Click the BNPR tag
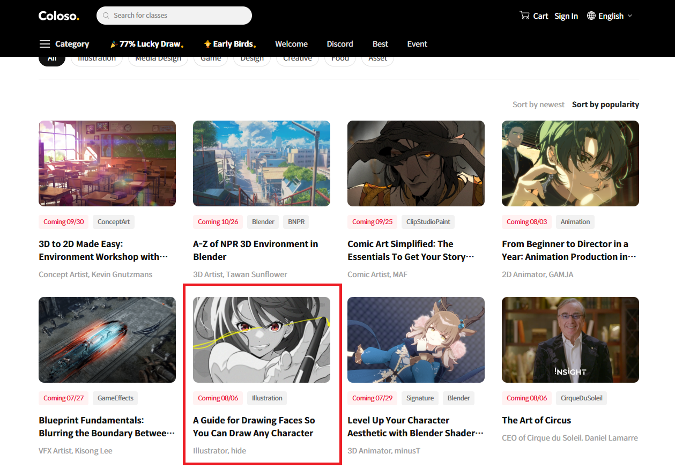675x469 pixels. 296,222
